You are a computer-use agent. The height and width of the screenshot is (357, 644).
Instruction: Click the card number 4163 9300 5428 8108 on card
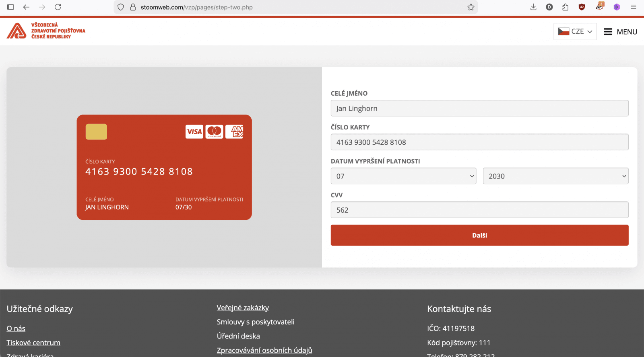[139, 172]
